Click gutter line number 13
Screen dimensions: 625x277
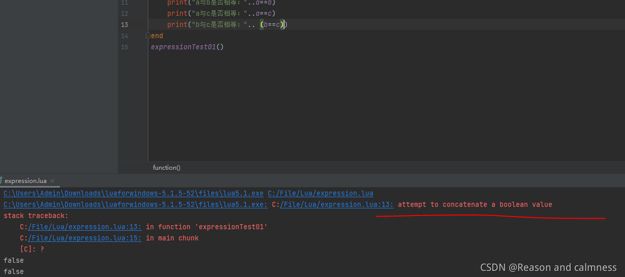pyautogui.click(x=125, y=24)
